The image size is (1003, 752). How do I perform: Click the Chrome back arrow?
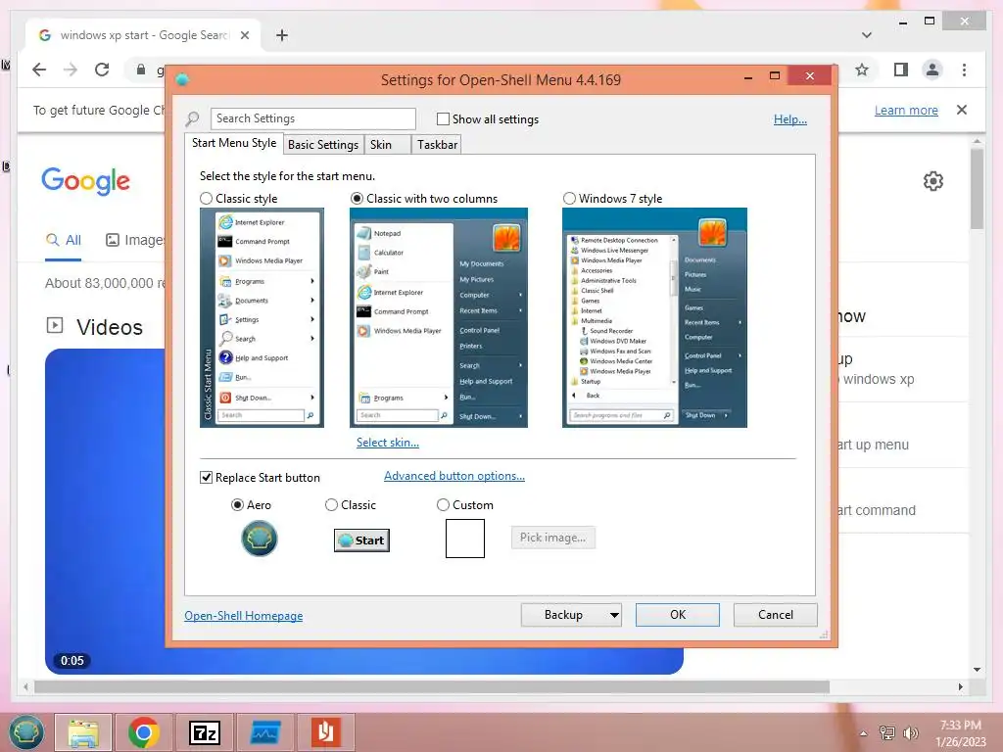coord(39,70)
